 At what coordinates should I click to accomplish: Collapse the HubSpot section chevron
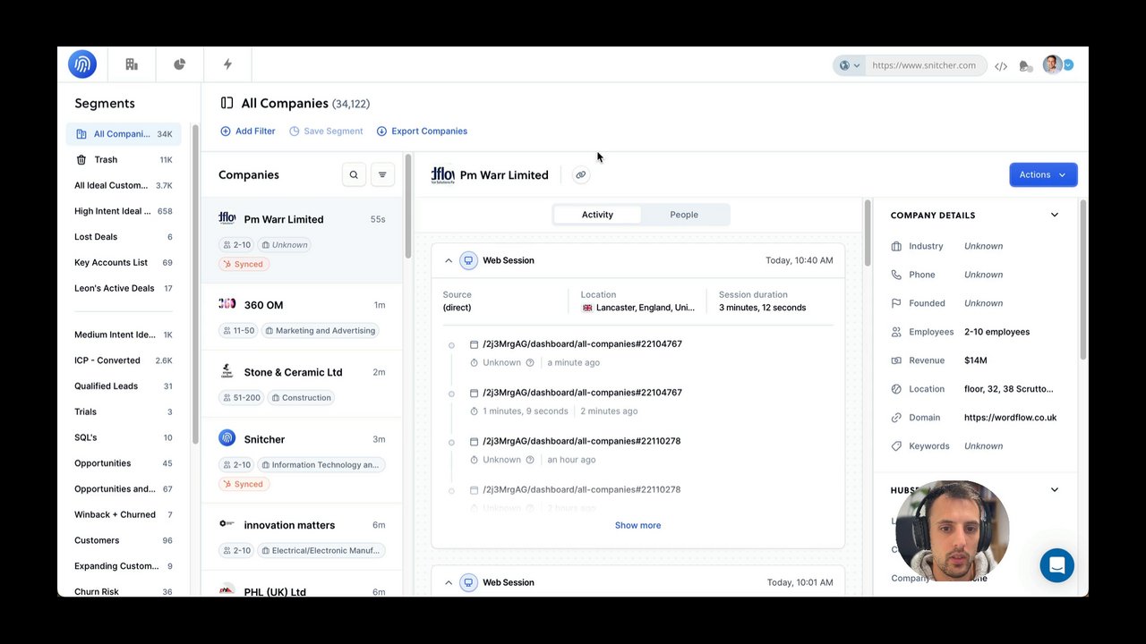1054,490
